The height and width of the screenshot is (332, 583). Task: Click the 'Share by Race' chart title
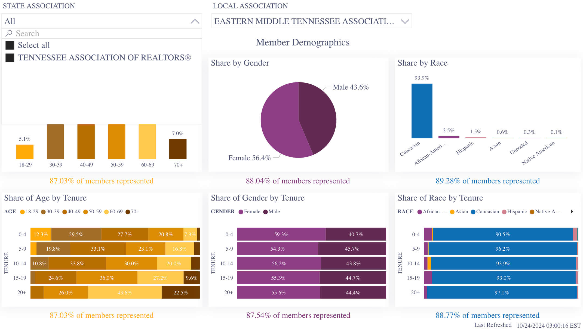coord(422,63)
